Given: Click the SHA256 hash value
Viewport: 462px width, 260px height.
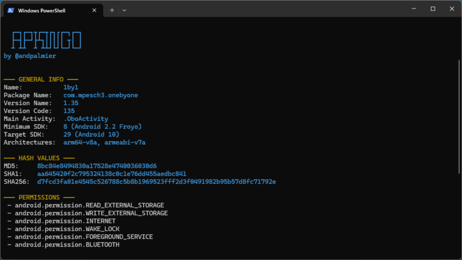Looking at the screenshot, I should point(157,182).
